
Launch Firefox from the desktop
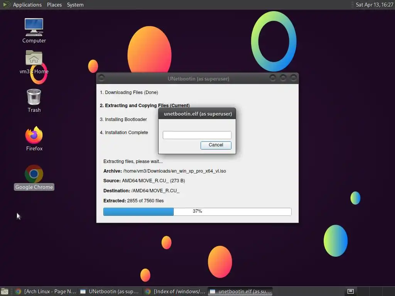[34, 139]
